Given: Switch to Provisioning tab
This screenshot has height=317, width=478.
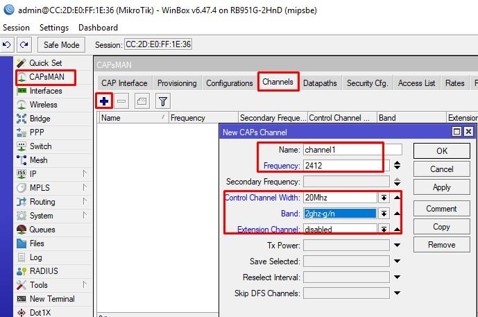Looking at the screenshot, I should pos(177,83).
